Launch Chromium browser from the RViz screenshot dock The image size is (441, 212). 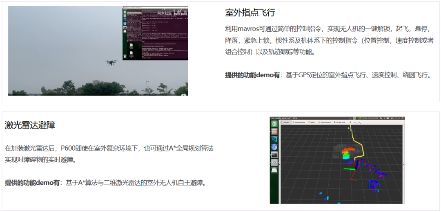[x=274, y=147]
